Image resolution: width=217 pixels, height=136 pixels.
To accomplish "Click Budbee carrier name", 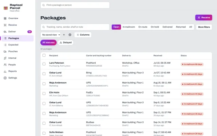I will 90,122.
